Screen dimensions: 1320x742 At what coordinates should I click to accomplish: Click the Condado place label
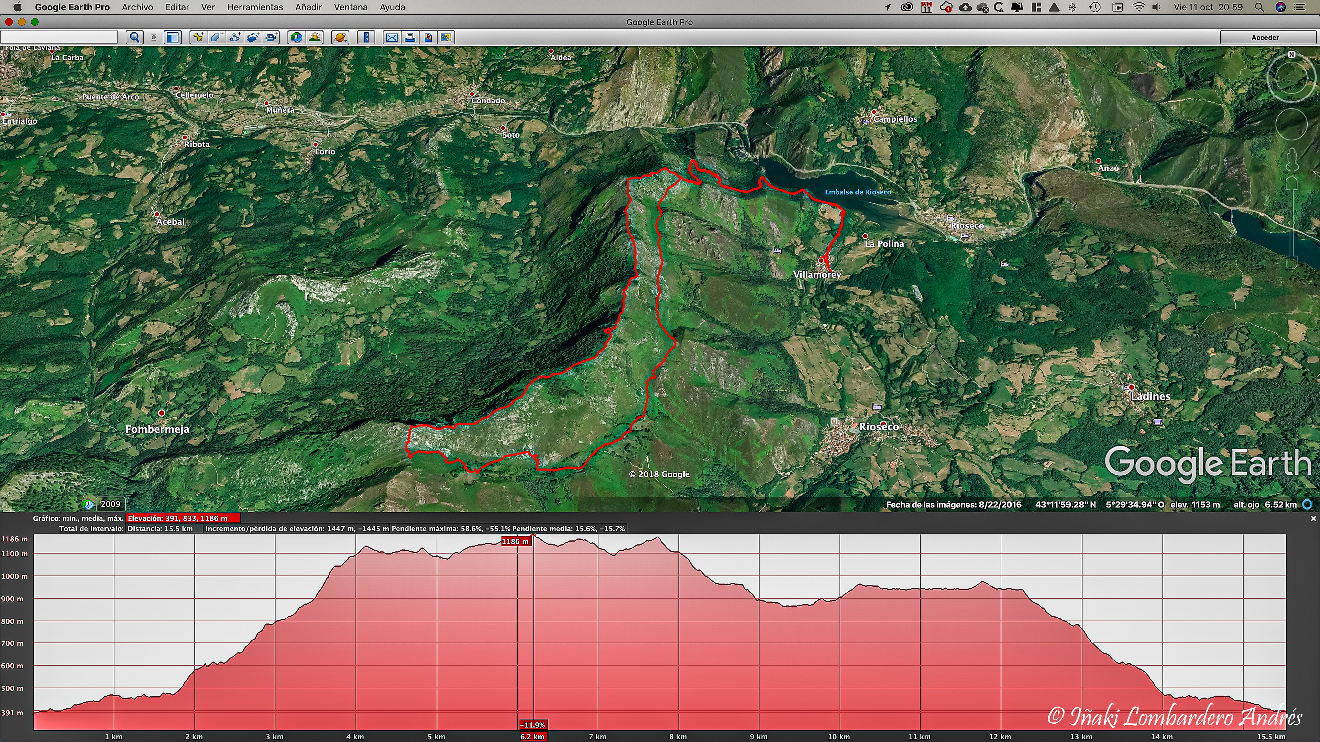[488, 100]
